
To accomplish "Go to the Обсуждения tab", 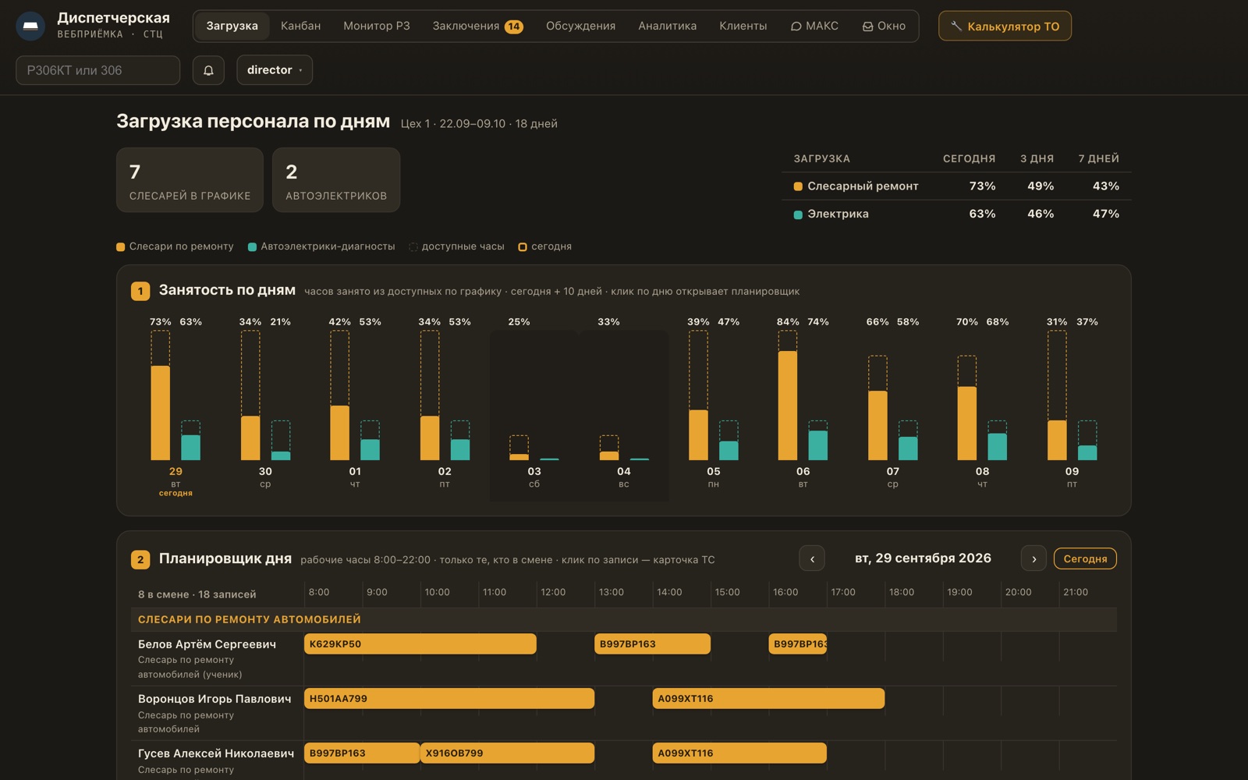I will 580,26.
